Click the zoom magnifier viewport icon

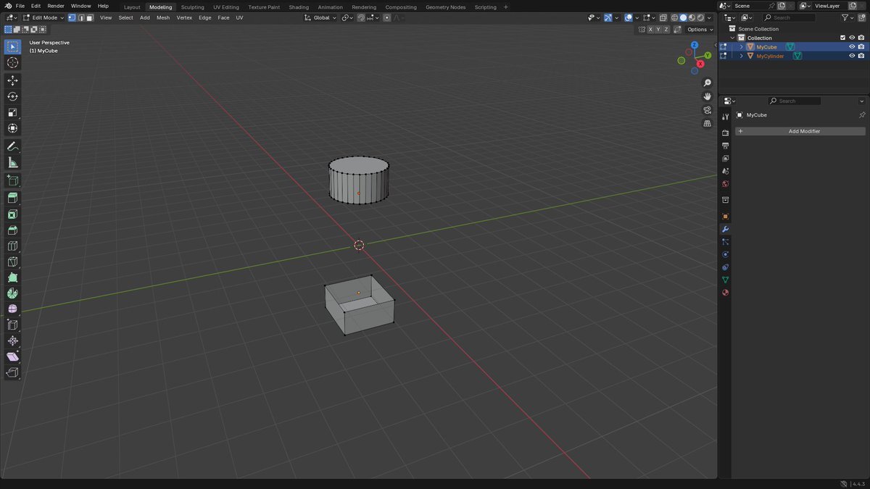(x=708, y=83)
